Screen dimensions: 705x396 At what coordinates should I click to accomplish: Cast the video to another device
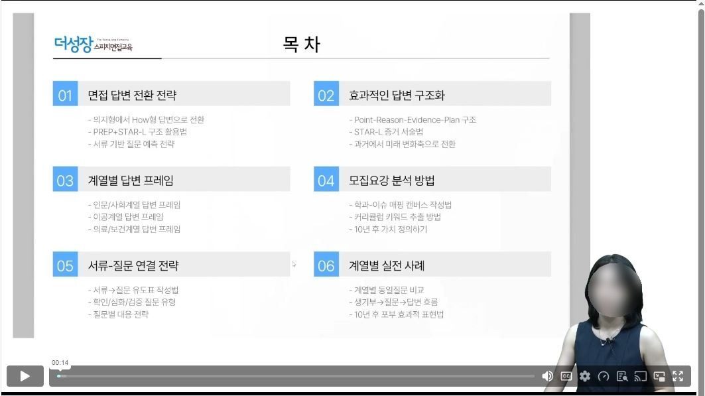point(640,376)
